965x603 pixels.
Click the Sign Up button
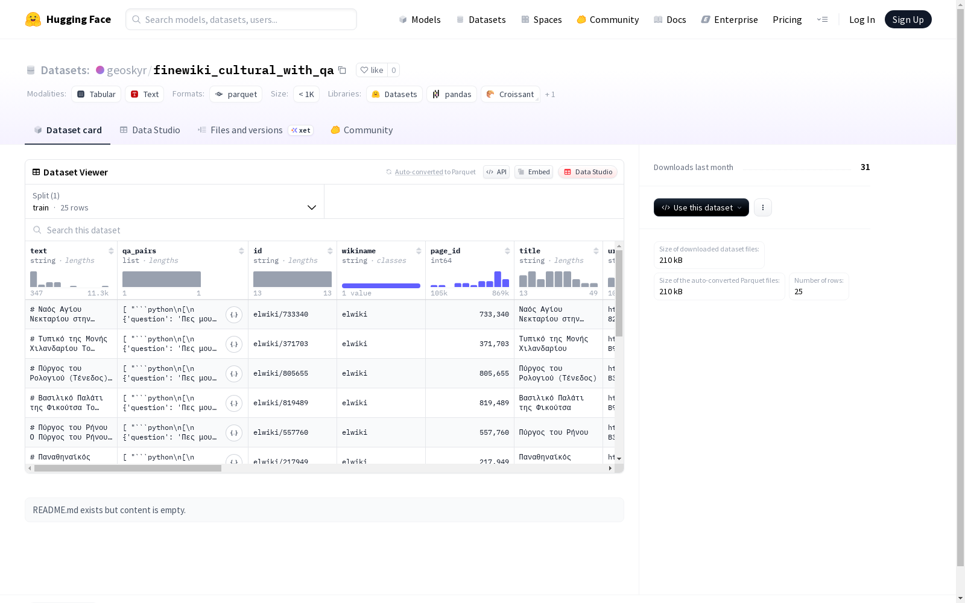pyautogui.click(x=908, y=19)
